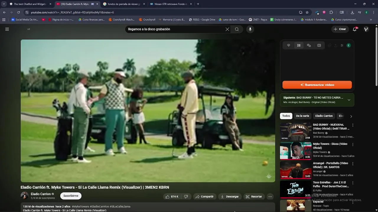Open the Chrome three-dot menu

[373, 12]
